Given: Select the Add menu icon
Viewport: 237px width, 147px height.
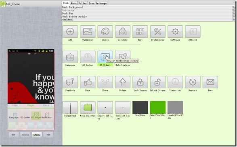Looking at the screenshot, I should pyautogui.click(x=70, y=32).
